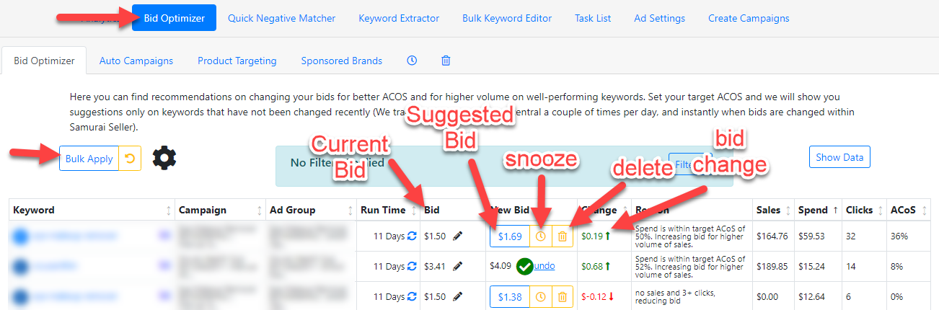Click the Bulk Apply button
Viewport: 939px width, 310px height.
pyautogui.click(x=89, y=159)
